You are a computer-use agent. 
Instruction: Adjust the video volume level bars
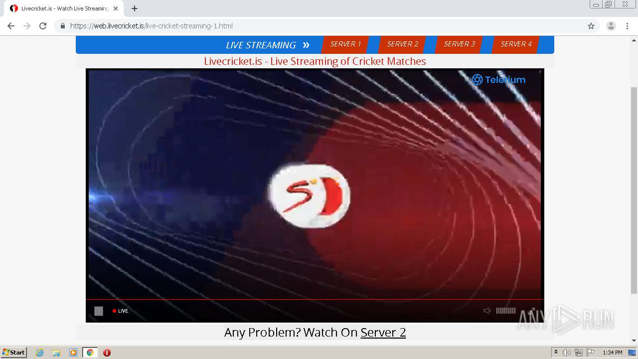[506, 311]
